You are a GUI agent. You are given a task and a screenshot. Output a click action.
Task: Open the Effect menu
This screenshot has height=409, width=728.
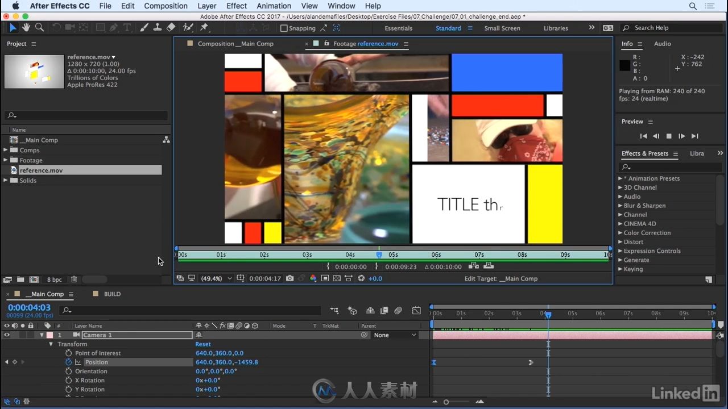(x=237, y=6)
